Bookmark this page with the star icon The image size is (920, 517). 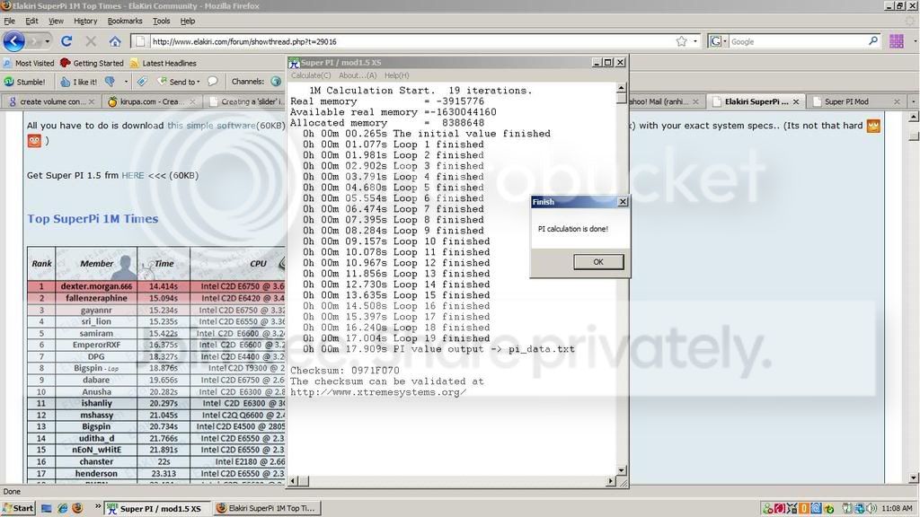[681, 41]
